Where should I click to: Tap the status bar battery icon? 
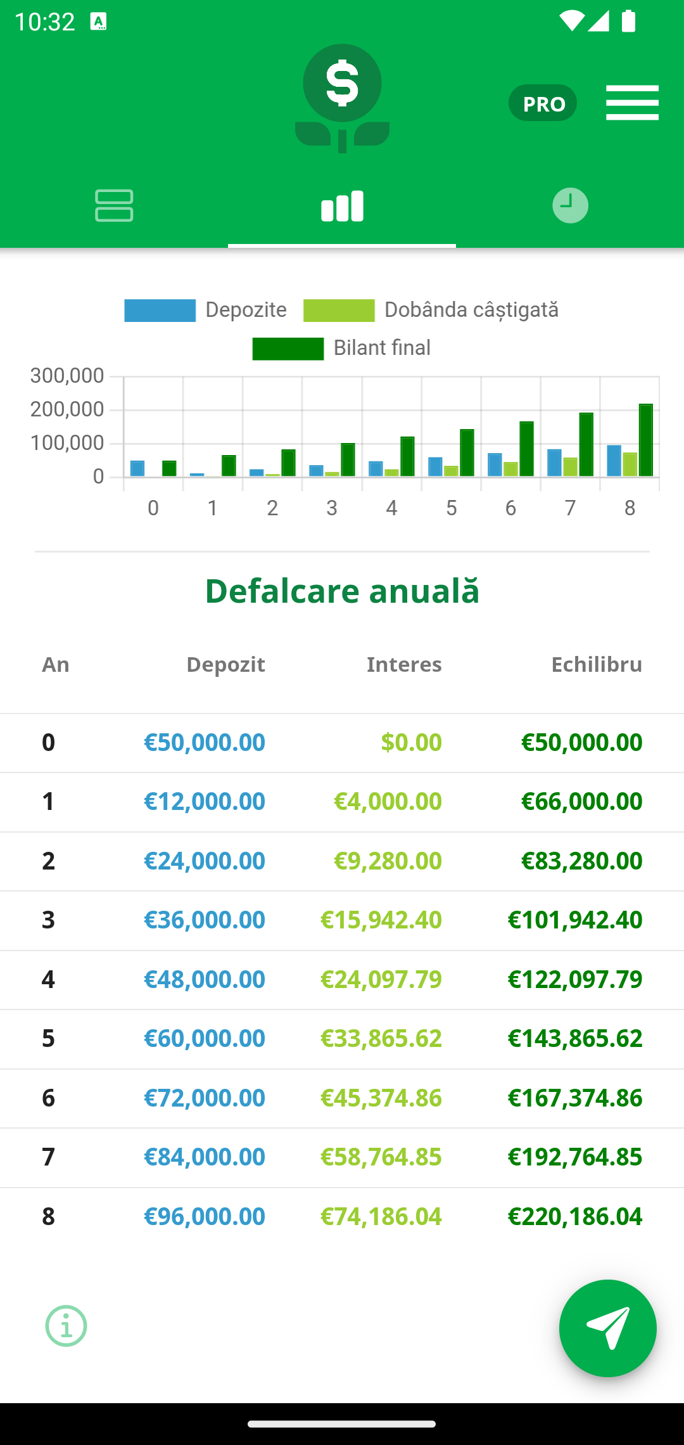click(628, 21)
